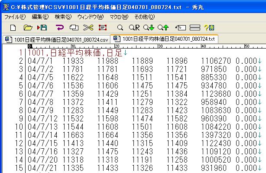The image size is (266, 173).
Task: Click value 1106270 on line 2
Action: [x=216, y=61]
